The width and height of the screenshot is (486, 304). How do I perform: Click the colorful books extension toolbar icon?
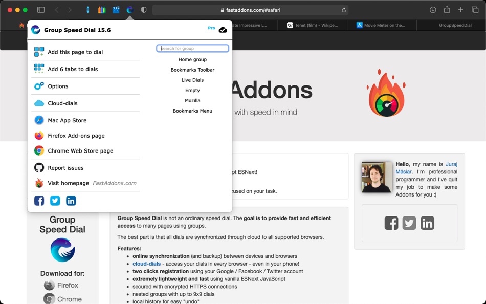tap(102, 10)
